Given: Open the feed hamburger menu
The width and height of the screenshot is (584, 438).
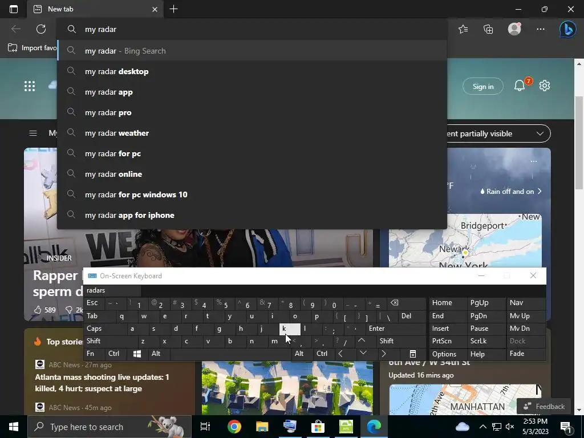Looking at the screenshot, I should tap(33, 133).
